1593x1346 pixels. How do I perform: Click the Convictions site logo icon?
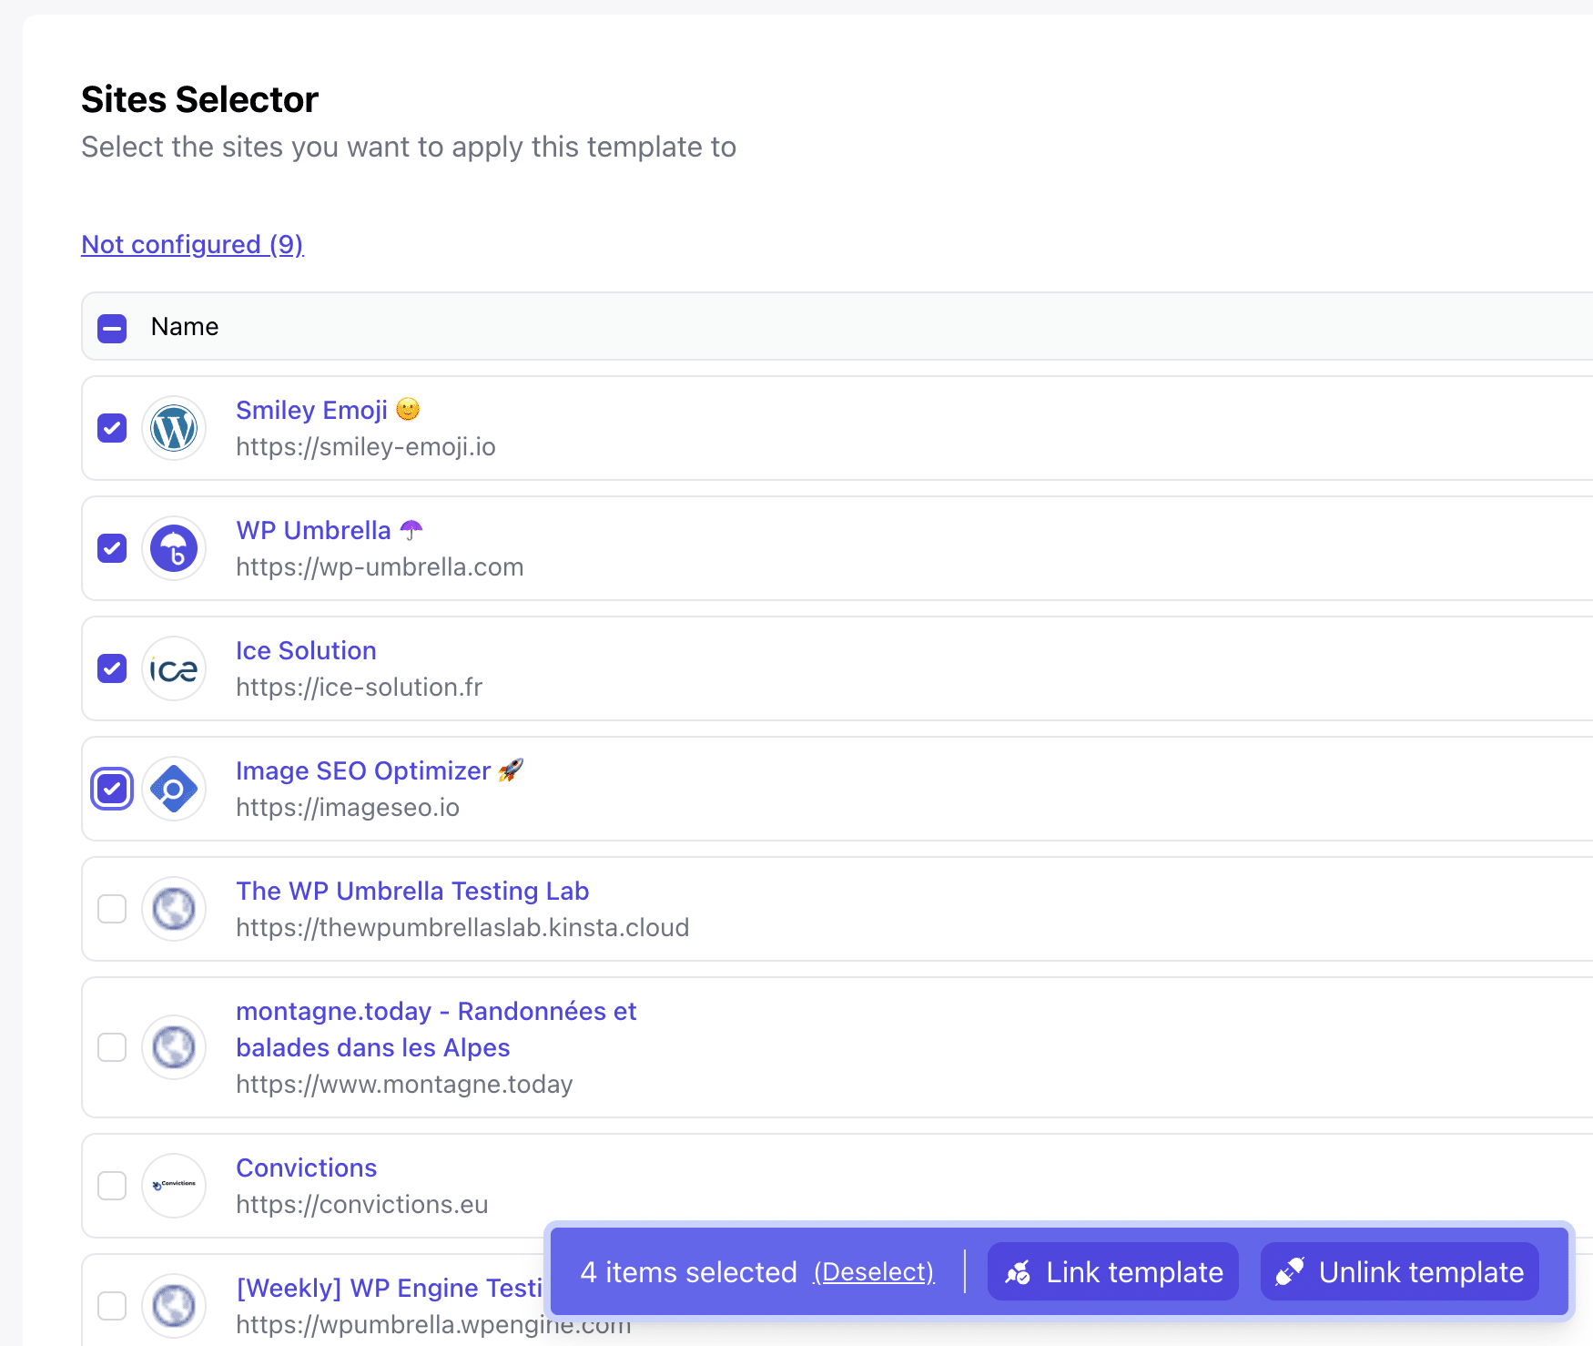coord(174,1186)
